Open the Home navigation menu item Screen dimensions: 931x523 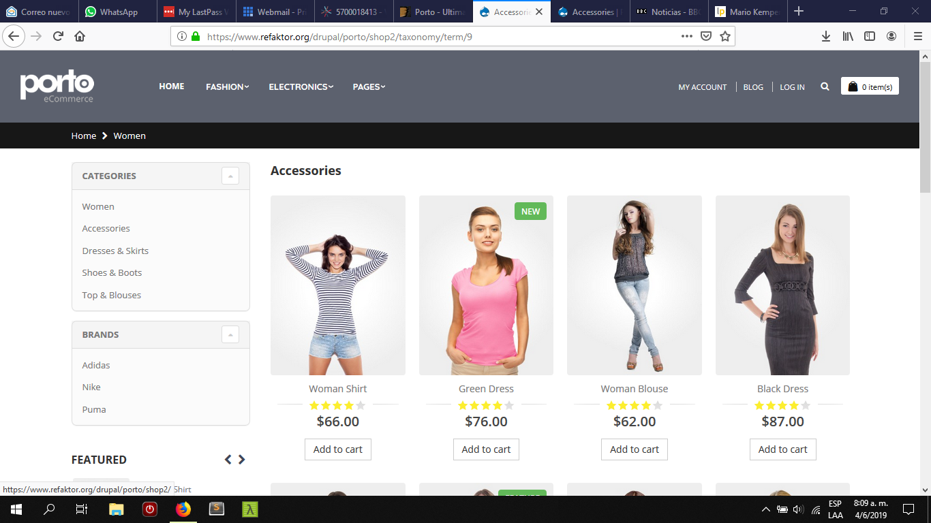[172, 86]
